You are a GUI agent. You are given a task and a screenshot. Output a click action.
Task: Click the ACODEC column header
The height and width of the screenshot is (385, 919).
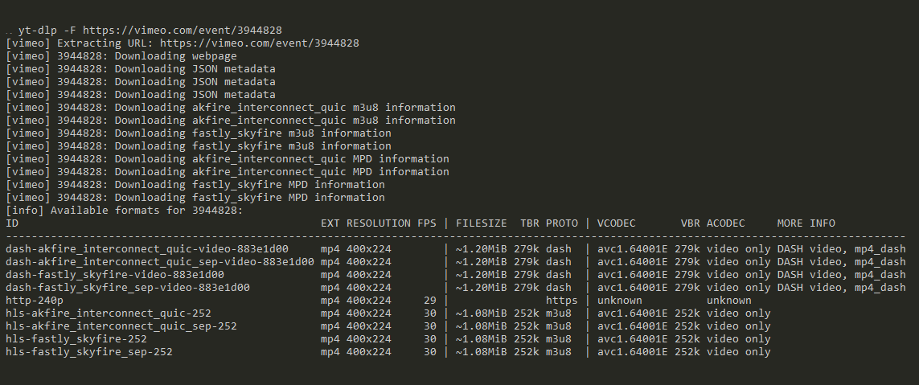coord(725,223)
